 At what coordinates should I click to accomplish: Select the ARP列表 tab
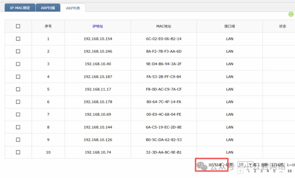[x=73, y=8]
